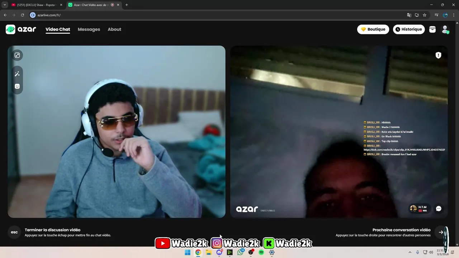Close the YouTube browser tab
This screenshot has width=459, height=258.
tap(61, 5)
